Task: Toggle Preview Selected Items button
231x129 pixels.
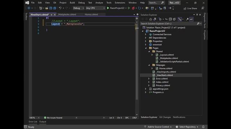Action: (x=191, y=19)
